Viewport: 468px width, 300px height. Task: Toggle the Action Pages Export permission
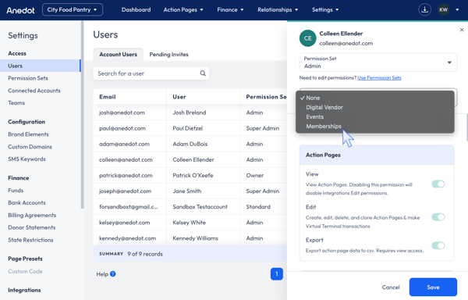pos(438,245)
